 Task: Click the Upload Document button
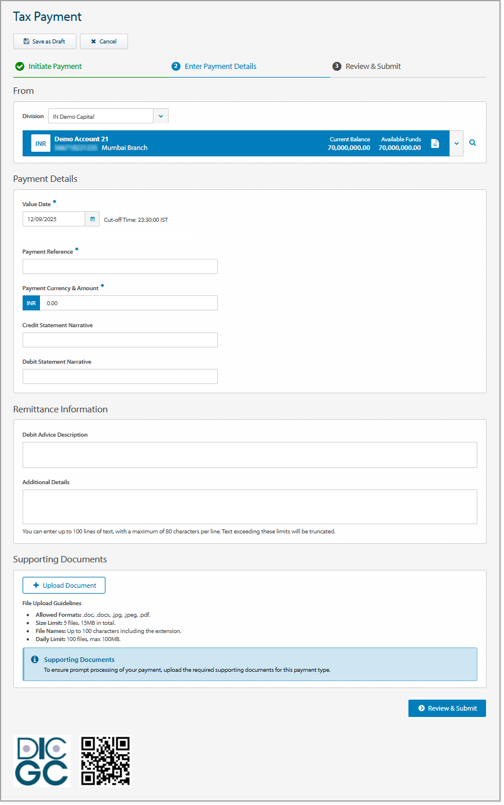pyautogui.click(x=64, y=585)
